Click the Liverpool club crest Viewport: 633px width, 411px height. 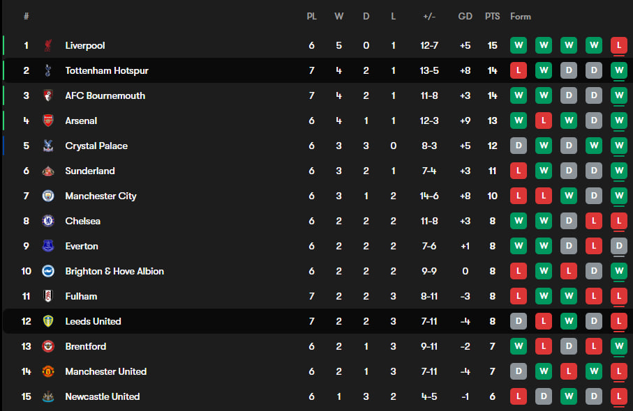pyautogui.click(x=48, y=45)
